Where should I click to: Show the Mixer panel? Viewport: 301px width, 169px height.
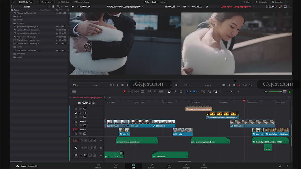[247, 2]
